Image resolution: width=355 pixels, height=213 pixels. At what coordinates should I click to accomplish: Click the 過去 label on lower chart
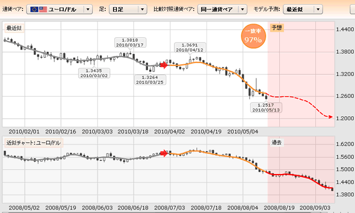(x=277, y=143)
